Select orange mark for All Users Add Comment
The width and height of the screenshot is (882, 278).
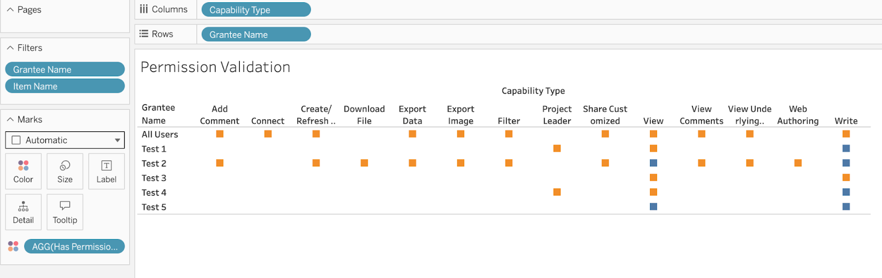point(219,134)
